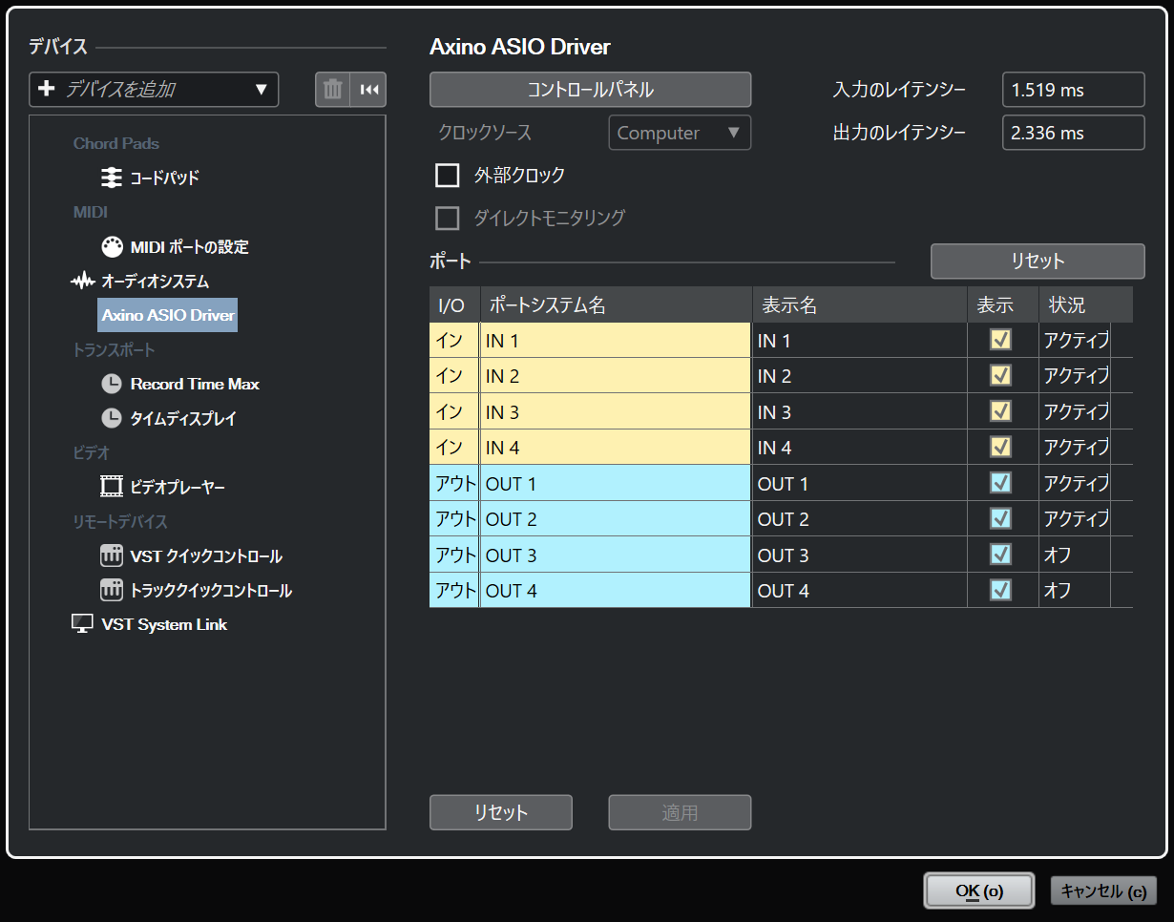The image size is (1174, 922).
Task: Enable the 外部クロック checkbox
Action: click(448, 176)
